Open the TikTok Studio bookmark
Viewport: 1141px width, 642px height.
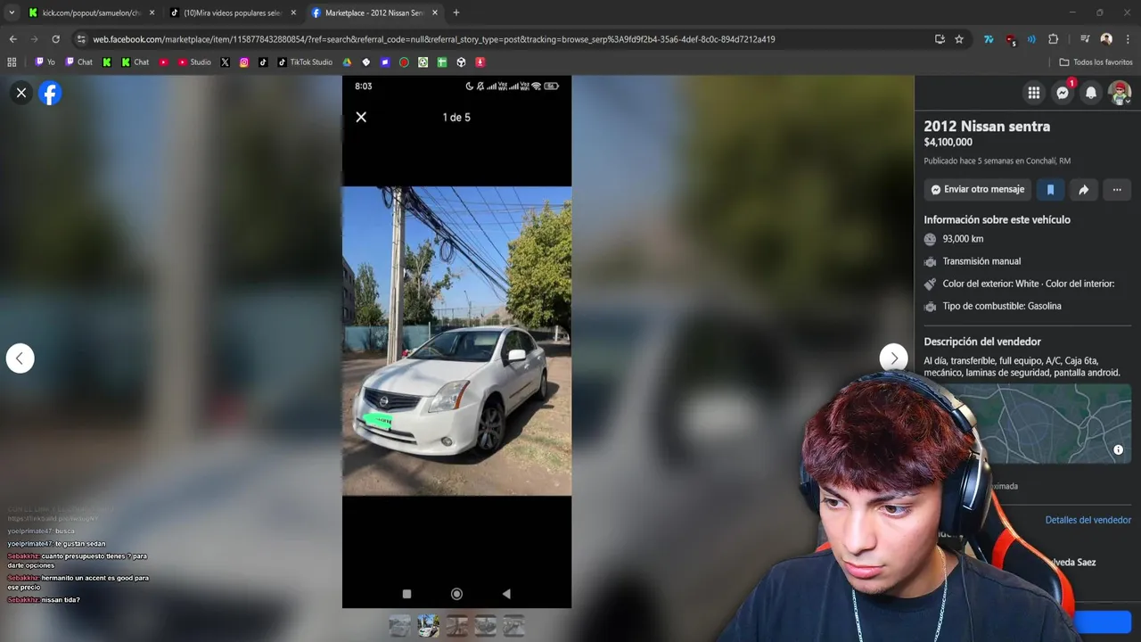click(x=305, y=62)
